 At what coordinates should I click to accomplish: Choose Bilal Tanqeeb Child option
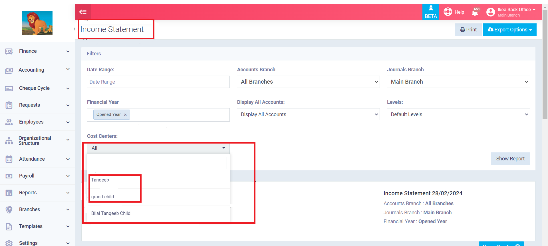tap(111, 213)
